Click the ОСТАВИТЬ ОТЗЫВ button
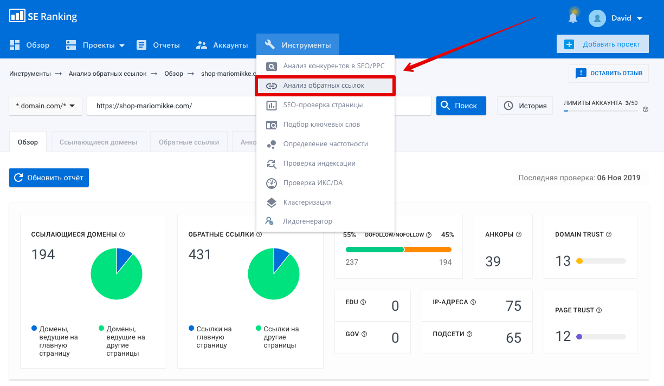Screen dimensions: 664x386 tap(608, 73)
